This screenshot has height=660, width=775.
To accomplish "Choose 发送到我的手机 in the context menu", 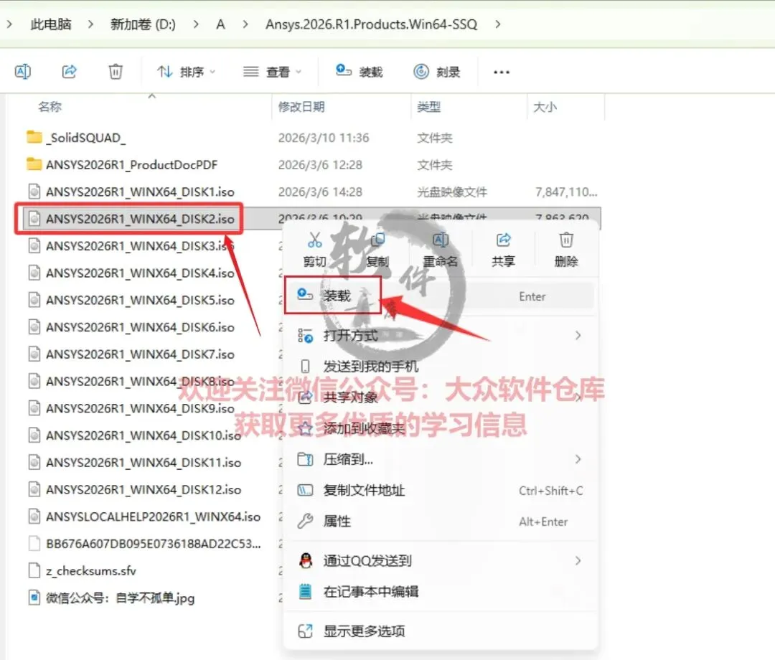I will point(440,367).
